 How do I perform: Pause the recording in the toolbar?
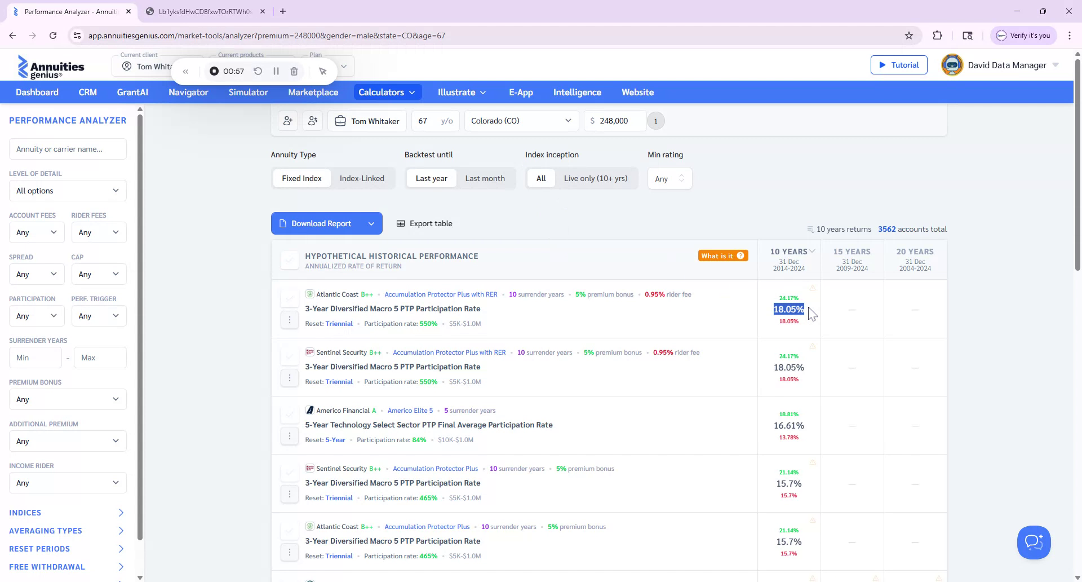click(276, 71)
